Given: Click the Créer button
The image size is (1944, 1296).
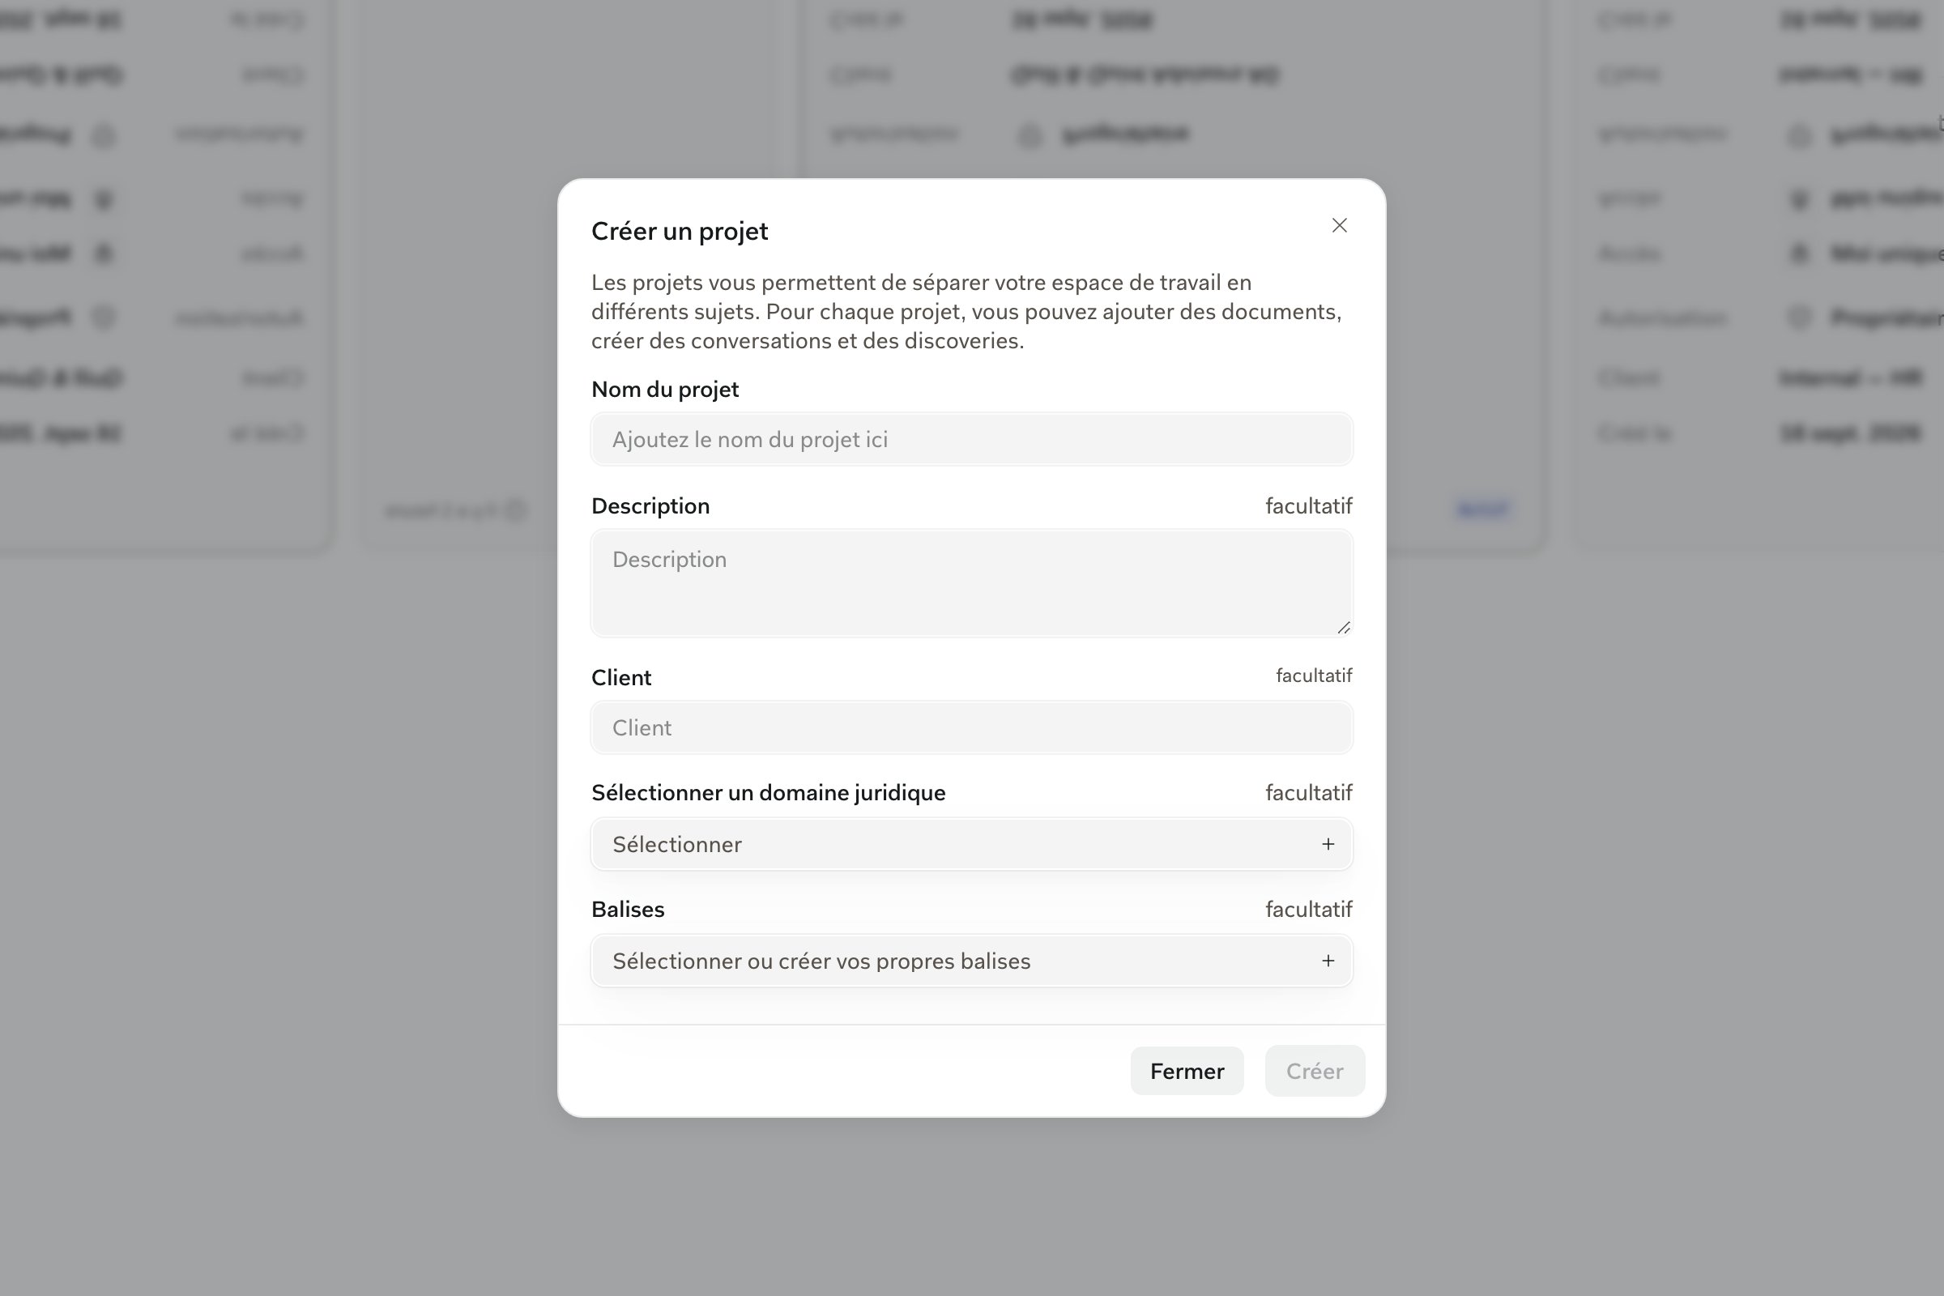Looking at the screenshot, I should (1314, 1071).
